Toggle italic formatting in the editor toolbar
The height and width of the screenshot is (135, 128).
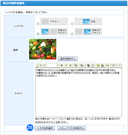pos(66,65)
